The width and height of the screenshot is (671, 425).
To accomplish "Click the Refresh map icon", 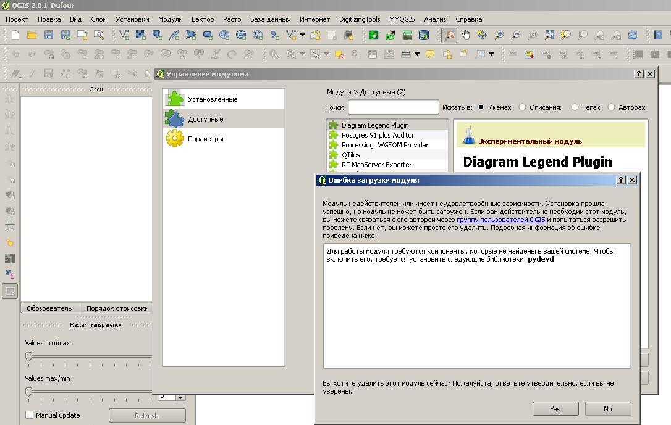I will click(632, 36).
